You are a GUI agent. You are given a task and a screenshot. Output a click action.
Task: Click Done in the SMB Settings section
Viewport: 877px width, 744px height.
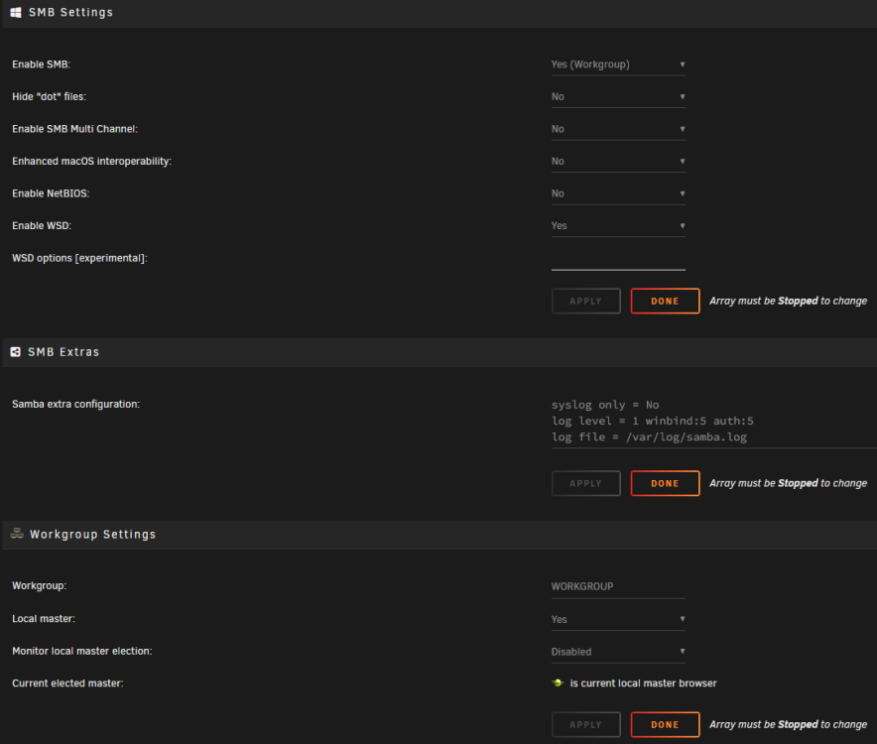click(665, 301)
